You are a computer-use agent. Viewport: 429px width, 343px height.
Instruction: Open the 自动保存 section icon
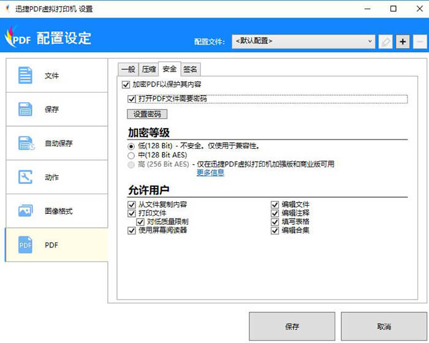(x=26, y=143)
